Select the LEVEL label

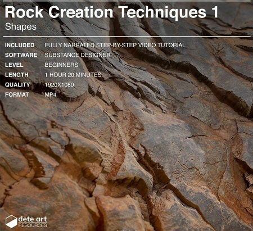coord(14,65)
